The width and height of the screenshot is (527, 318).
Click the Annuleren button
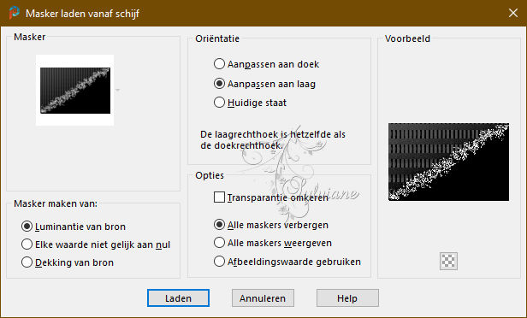pyautogui.click(x=263, y=297)
